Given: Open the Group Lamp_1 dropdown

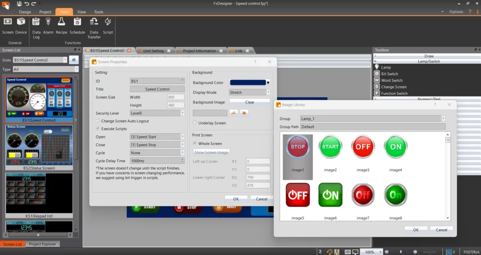Looking at the screenshot, I should [x=372, y=119].
